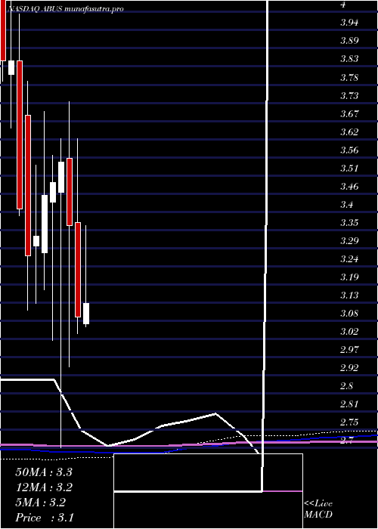Screen dimensions: 378x529
Task: Click the 3.89 price axis label
Action: [x=349, y=41]
